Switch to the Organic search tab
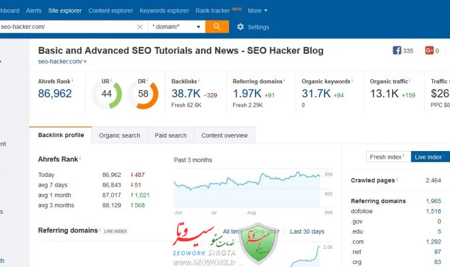 click(x=120, y=135)
